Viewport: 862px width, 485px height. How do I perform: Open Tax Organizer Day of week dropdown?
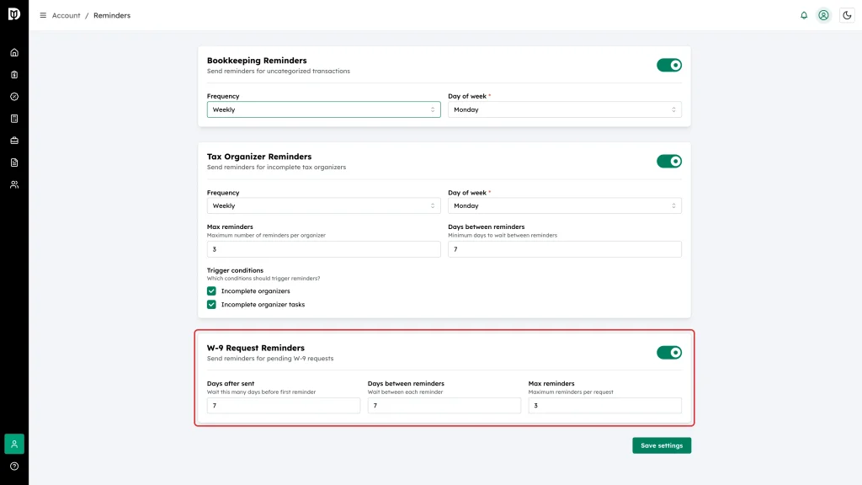coord(565,205)
